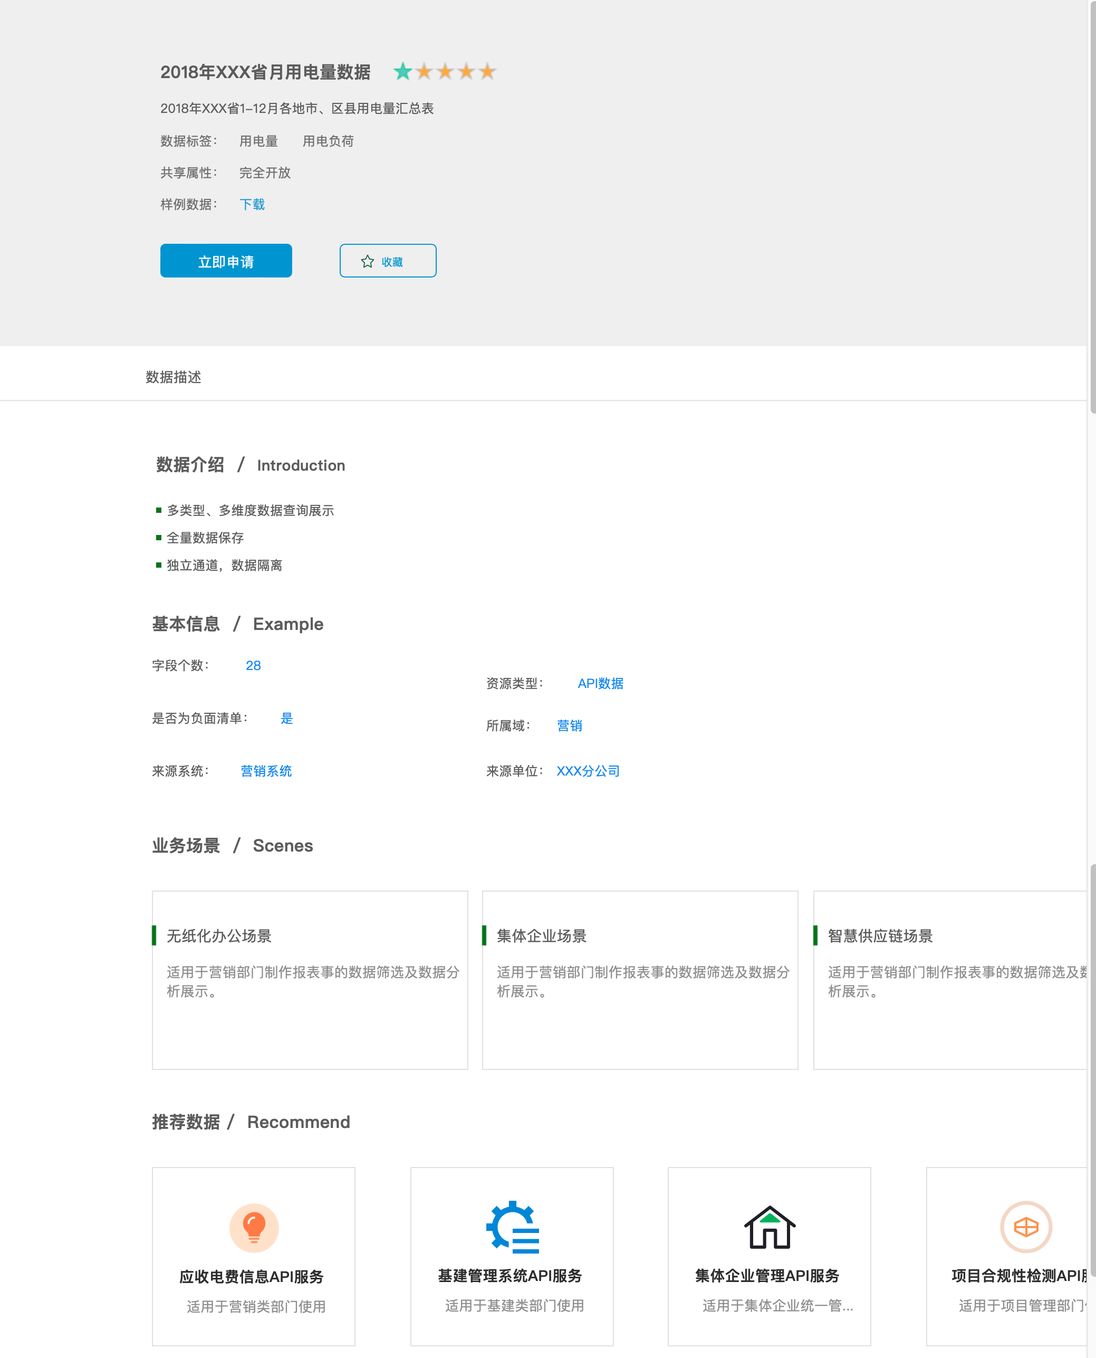
Task: Click the 立即申请 button
Action: tap(226, 260)
